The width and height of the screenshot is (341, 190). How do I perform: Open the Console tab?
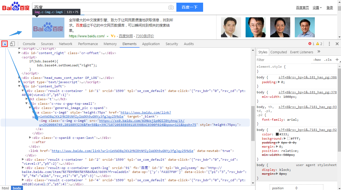[29, 44]
